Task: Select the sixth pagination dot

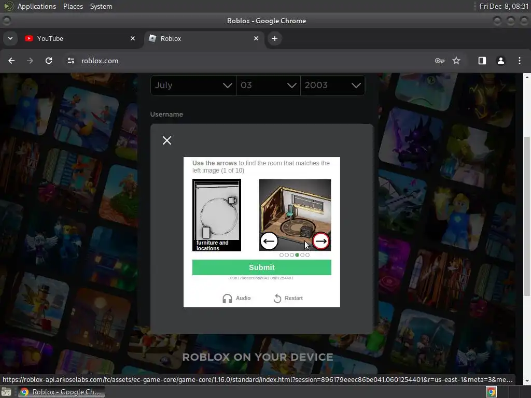Action: [x=307, y=255]
